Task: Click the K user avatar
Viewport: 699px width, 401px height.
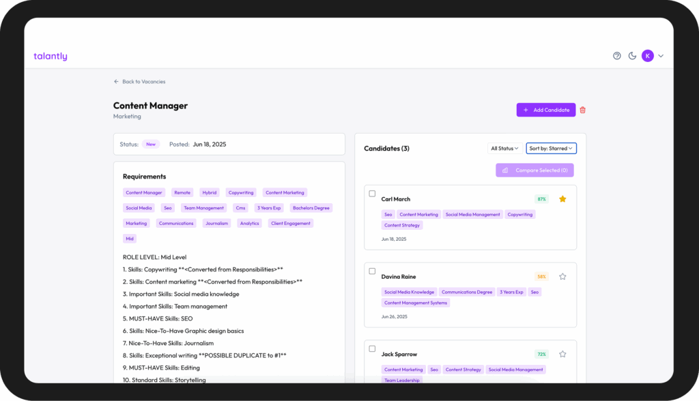Action: pos(647,56)
